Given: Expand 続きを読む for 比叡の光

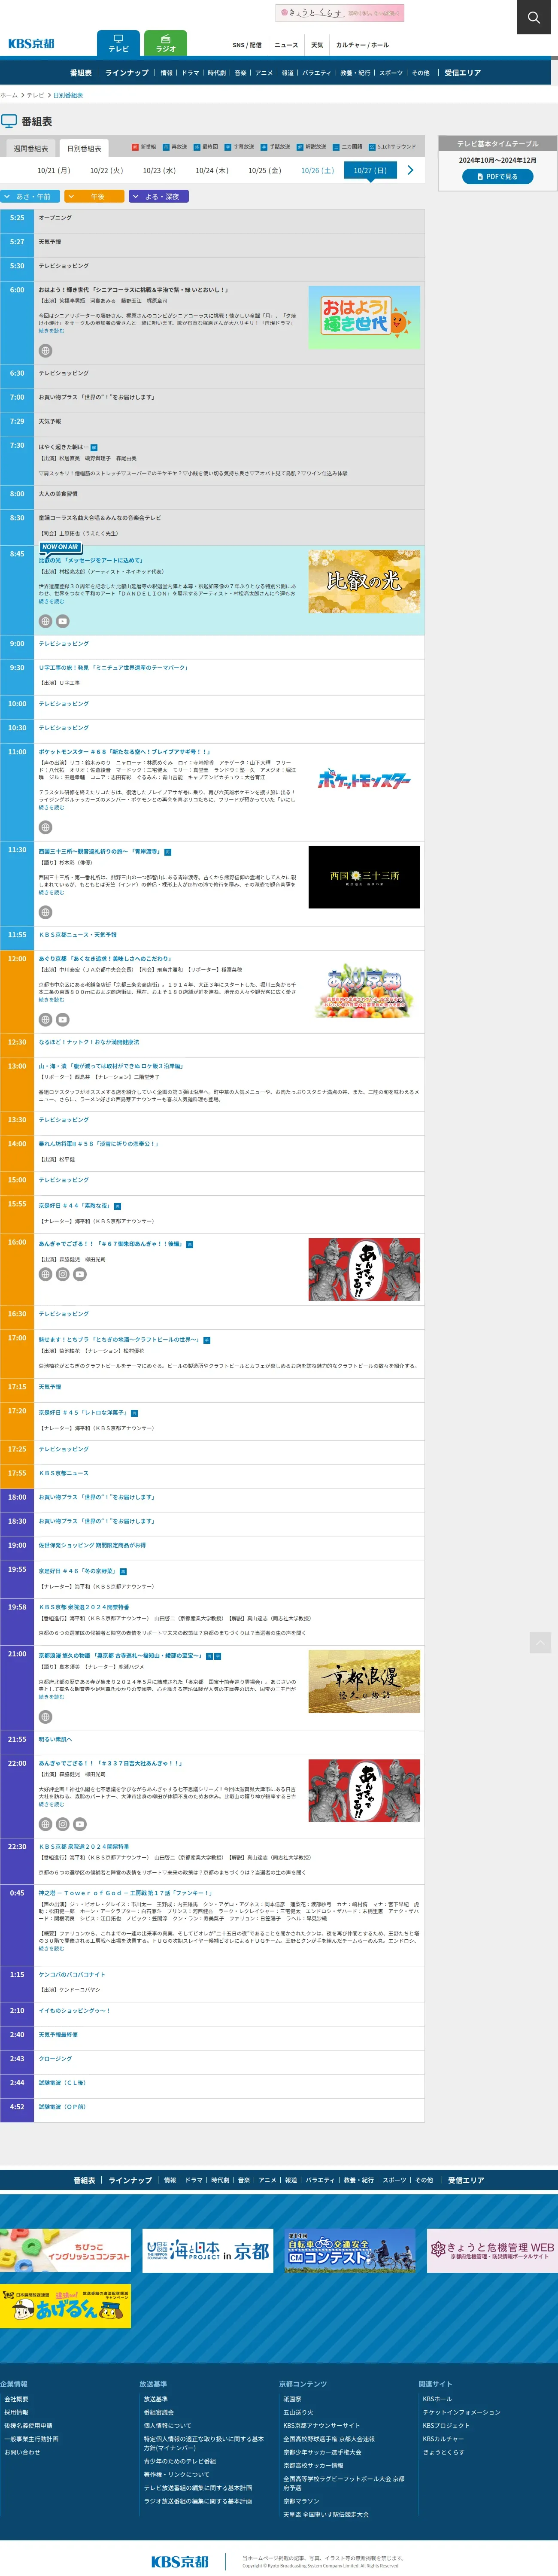Looking at the screenshot, I should pos(51,601).
